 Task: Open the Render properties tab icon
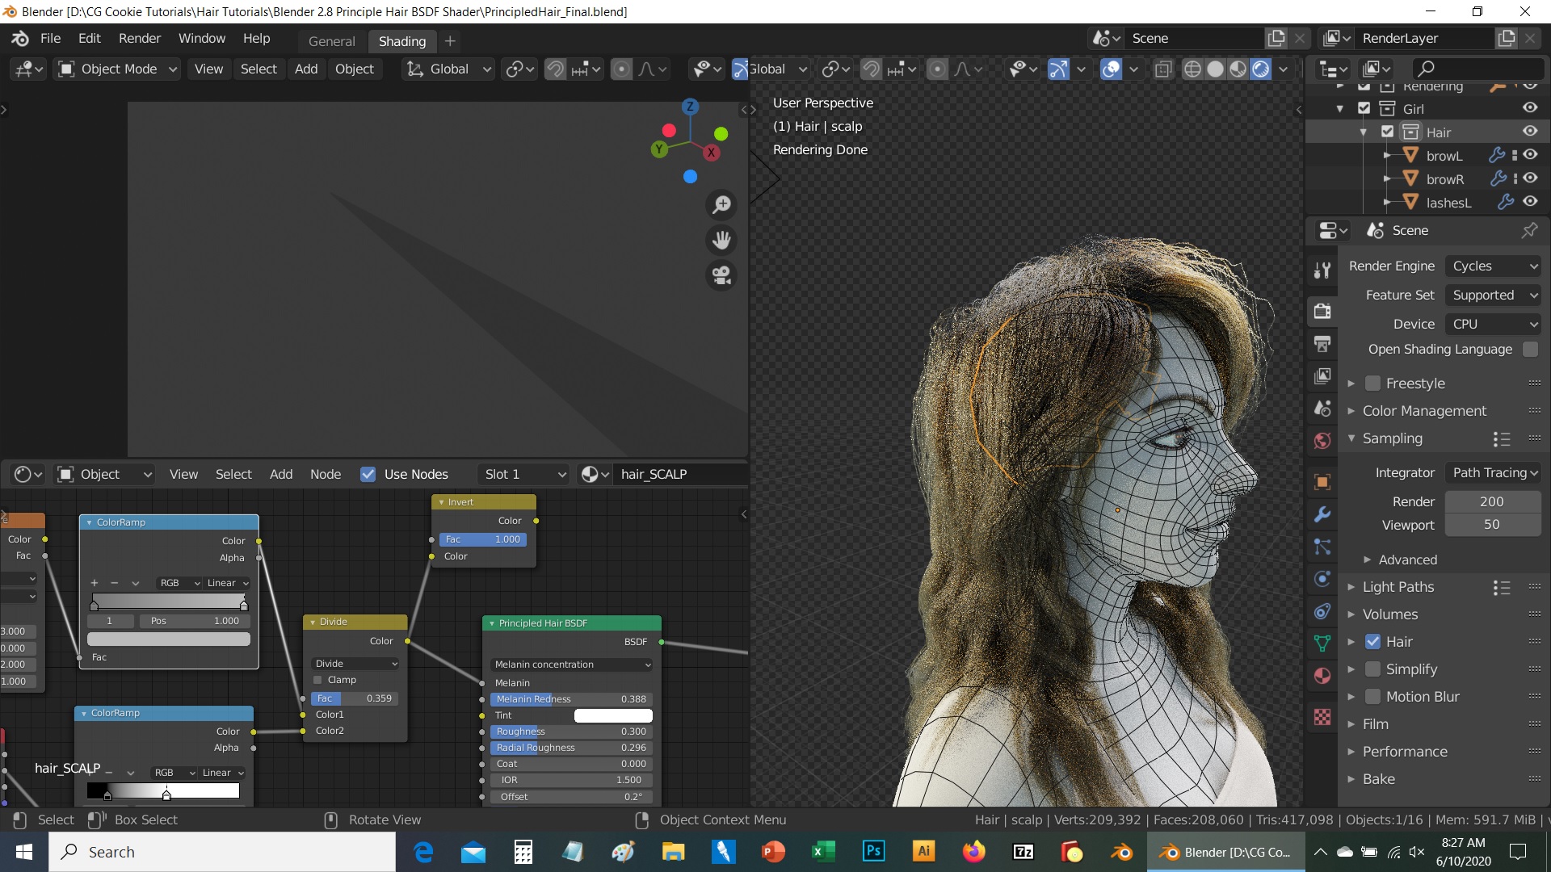[1322, 311]
